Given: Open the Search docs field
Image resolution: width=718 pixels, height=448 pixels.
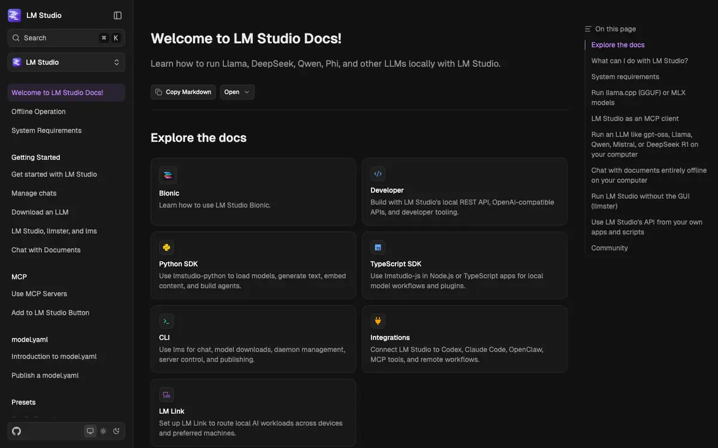Looking at the screenshot, I should [x=66, y=38].
